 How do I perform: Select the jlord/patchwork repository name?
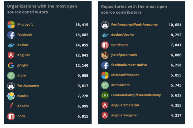124,55
